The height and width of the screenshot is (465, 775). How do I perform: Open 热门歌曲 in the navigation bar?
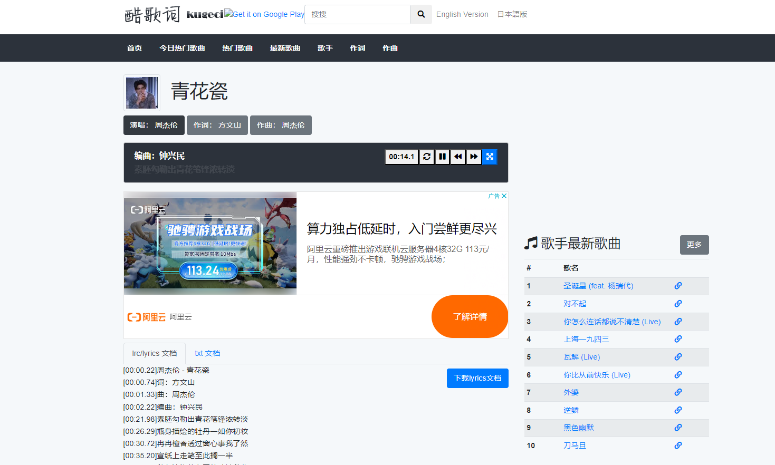(x=237, y=48)
